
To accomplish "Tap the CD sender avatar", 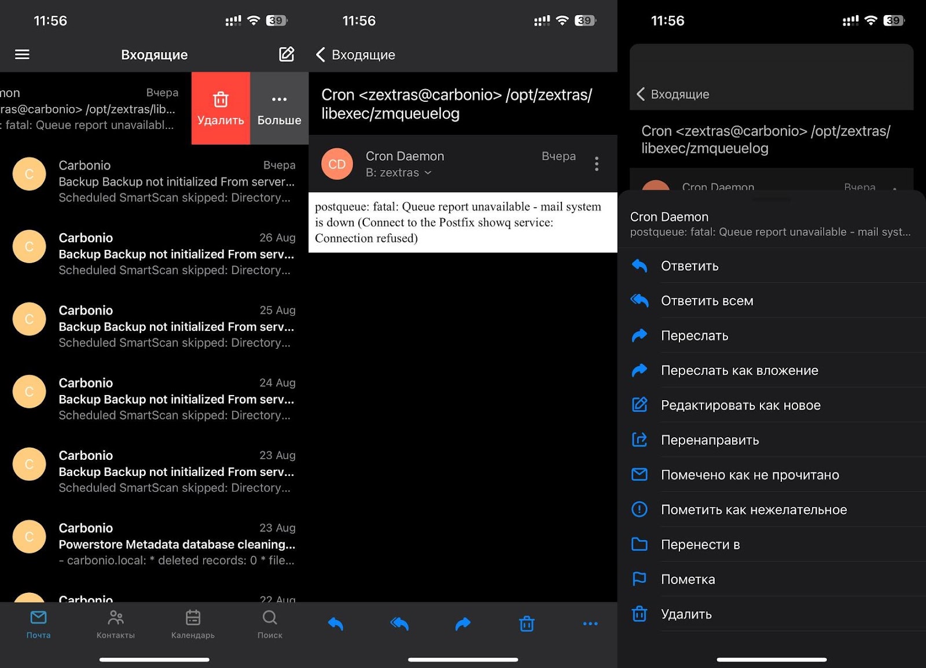I will click(337, 164).
